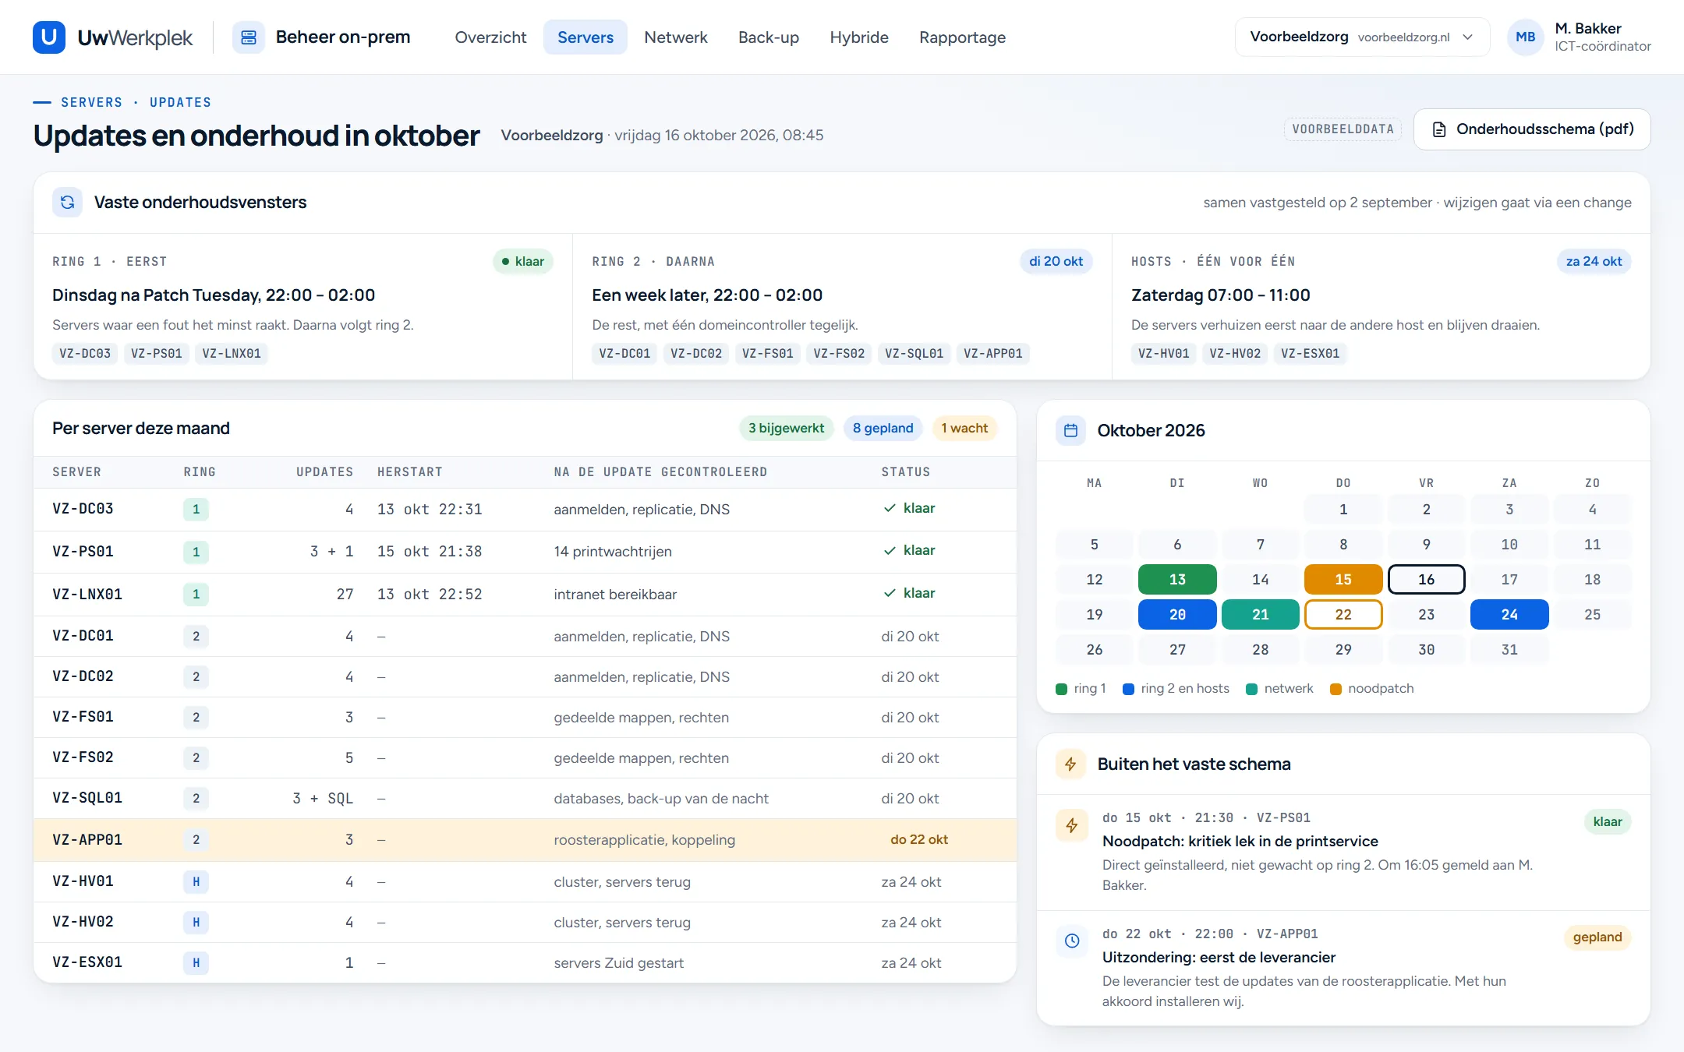Viewport: 1684px width, 1052px height.
Task: Click the H ring badge in VZ-HV01 row
Action: coord(196,881)
